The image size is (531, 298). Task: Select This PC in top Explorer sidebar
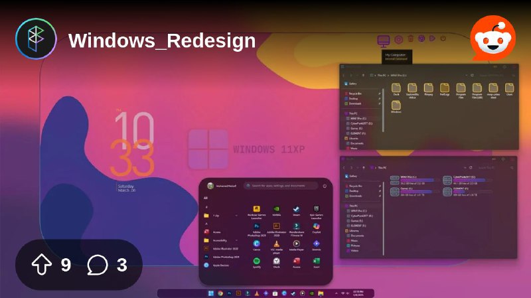click(x=351, y=113)
